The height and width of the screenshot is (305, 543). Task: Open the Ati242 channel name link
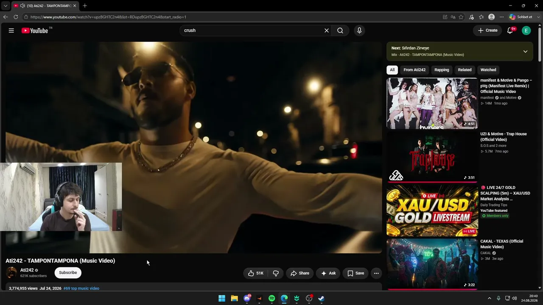(x=27, y=270)
